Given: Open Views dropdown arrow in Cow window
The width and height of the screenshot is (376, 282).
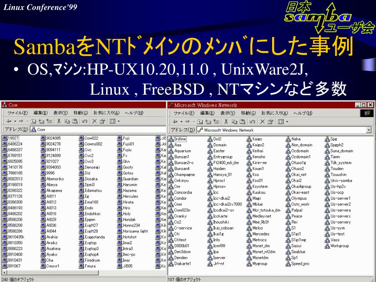Looking at the screenshot, I should [x=119, y=121].
